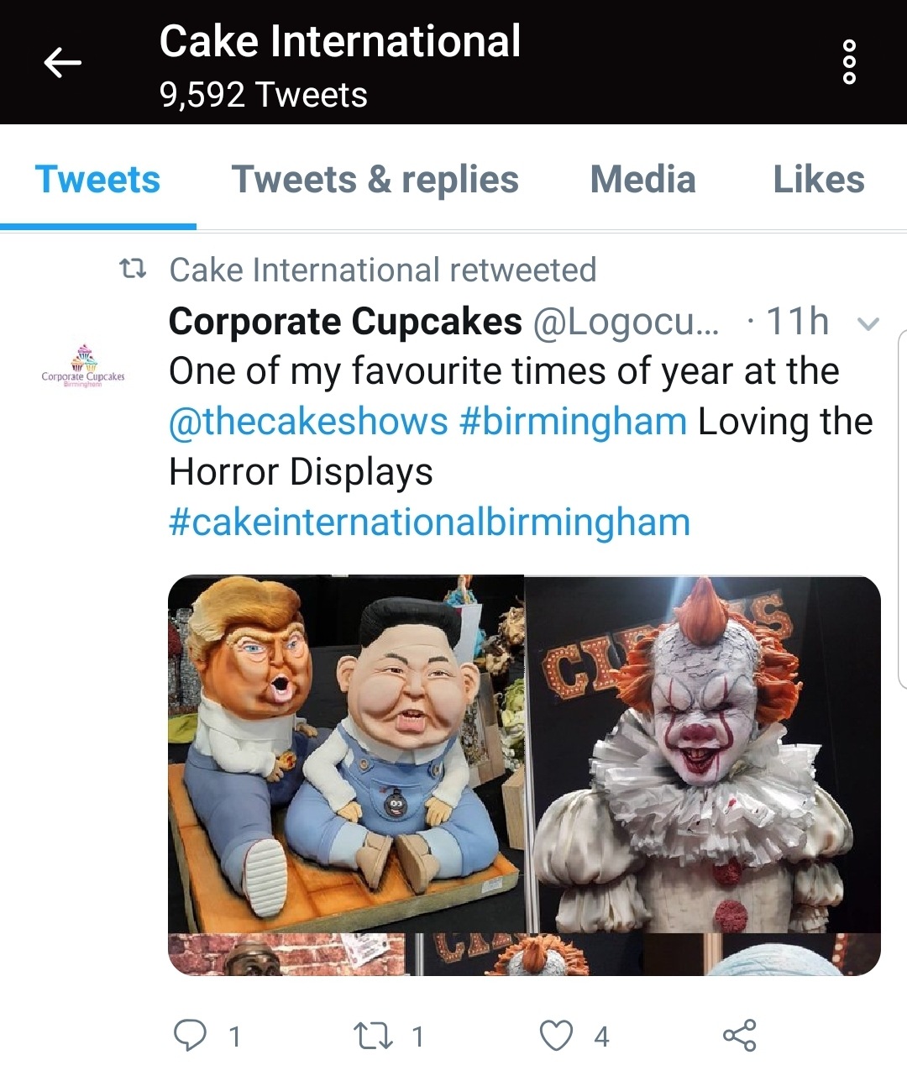This screenshot has width=907, height=1076.
Task: Retweet the Corporate Cupcakes post
Action: point(372,1036)
